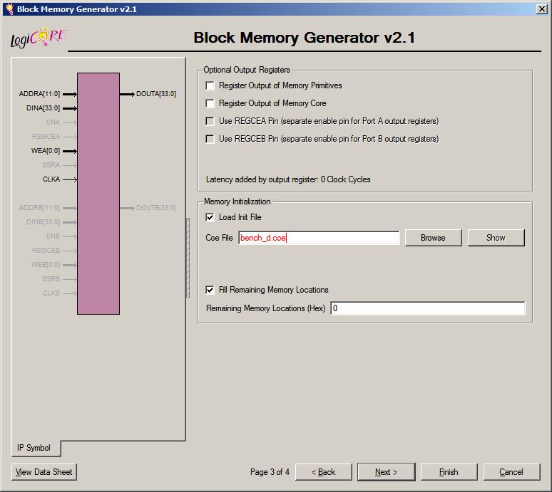
Task: Toggle Use REGCEA Pin checkbox
Action: click(210, 121)
